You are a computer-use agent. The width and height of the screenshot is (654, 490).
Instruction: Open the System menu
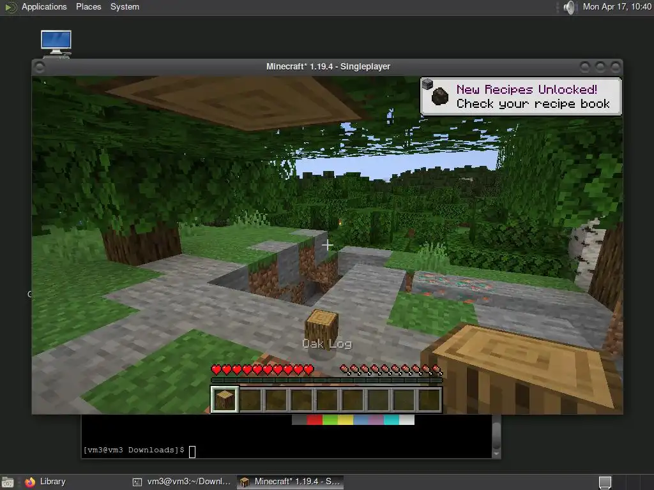tap(125, 6)
